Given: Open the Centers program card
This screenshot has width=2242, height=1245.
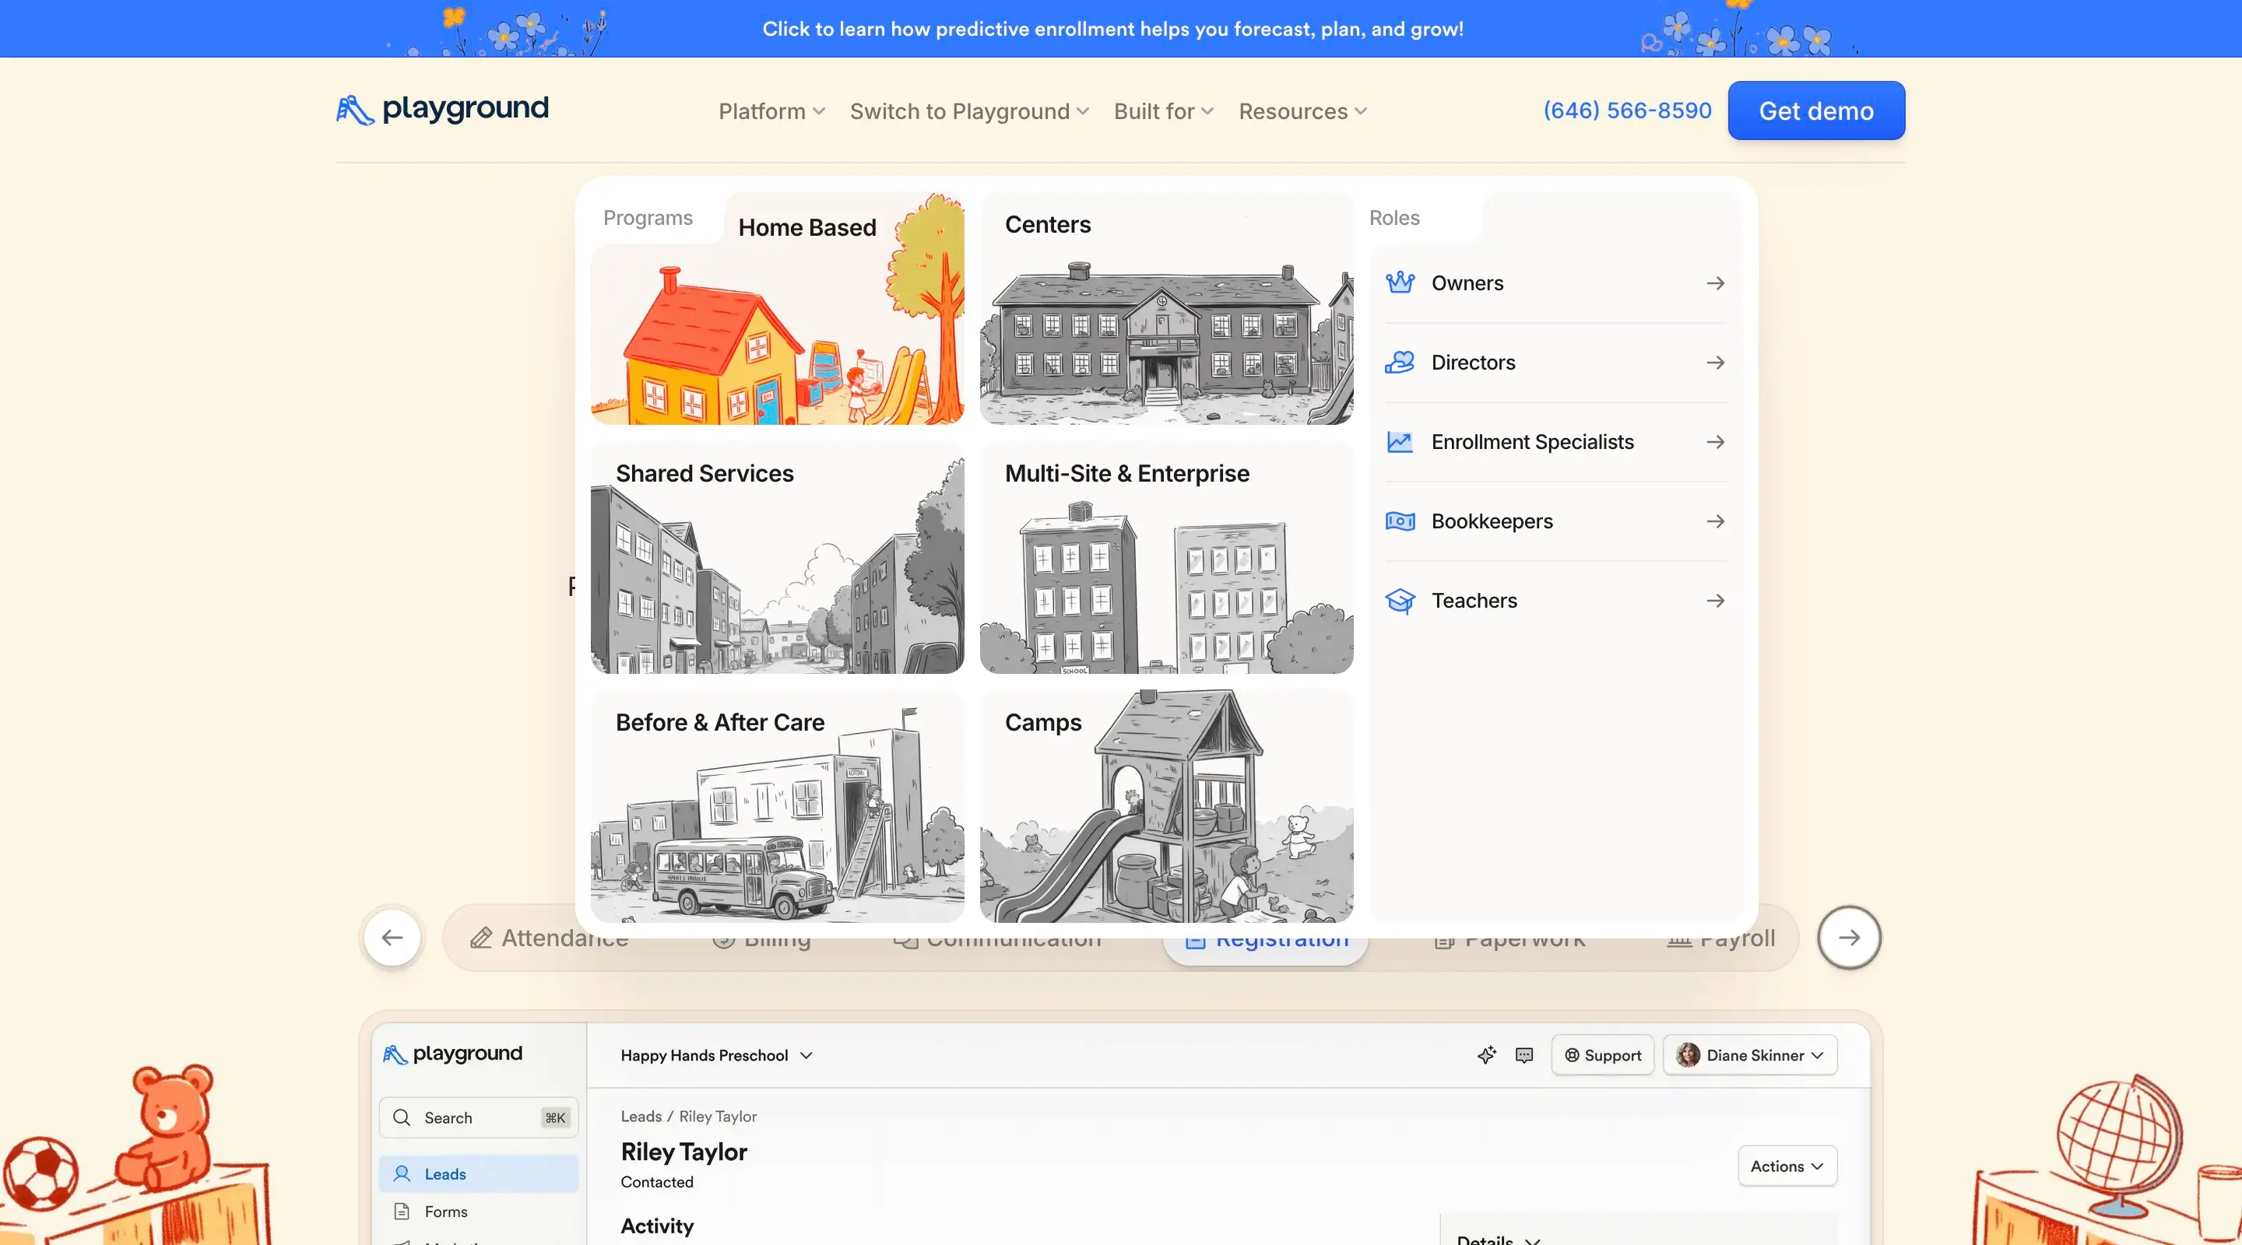Looking at the screenshot, I should (1166, 308).
